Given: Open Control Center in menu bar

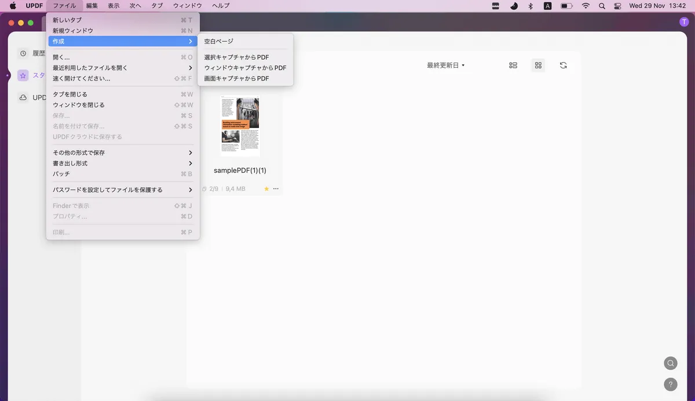Looking at the screenshot, I should tap(617, 6).
